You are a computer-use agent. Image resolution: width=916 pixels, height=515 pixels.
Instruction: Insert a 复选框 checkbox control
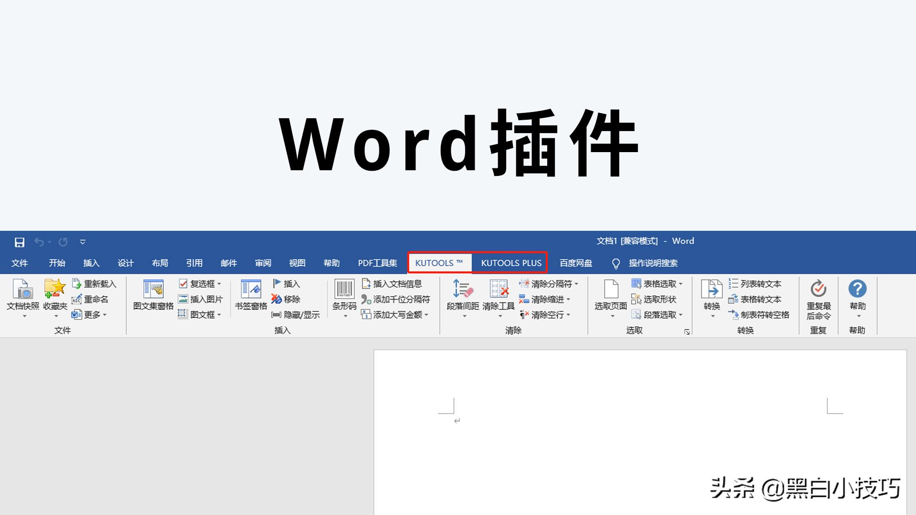tap(198, 283)
